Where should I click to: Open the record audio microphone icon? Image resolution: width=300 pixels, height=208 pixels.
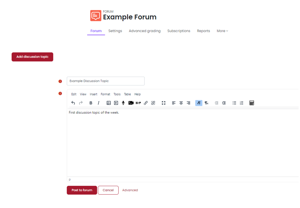click(x=123, y=103)
